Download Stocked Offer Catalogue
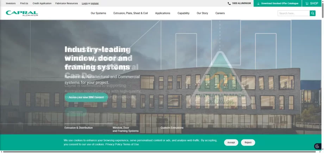Image resolution: width=324 pixels, height=153 pixels. click(278, 4)
